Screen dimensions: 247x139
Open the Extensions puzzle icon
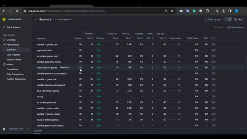207,11
